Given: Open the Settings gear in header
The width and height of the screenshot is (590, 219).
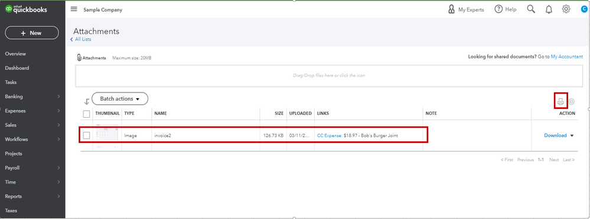Looking at the screenshot, I should (566, 9).
